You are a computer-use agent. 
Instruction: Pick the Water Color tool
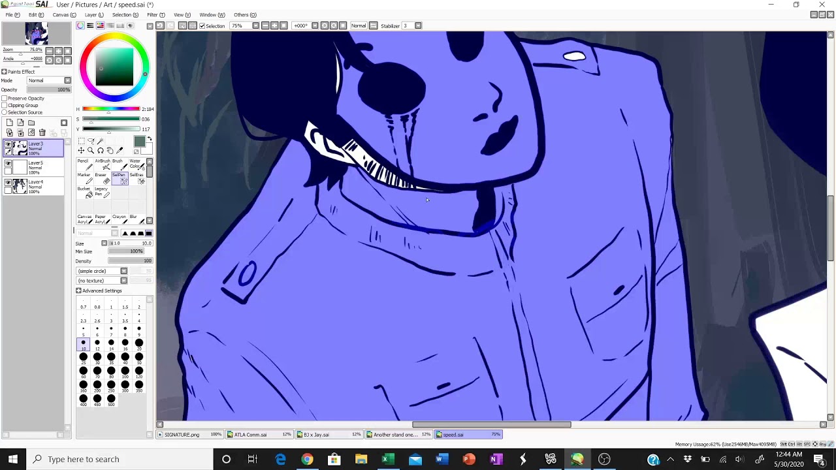137,164
